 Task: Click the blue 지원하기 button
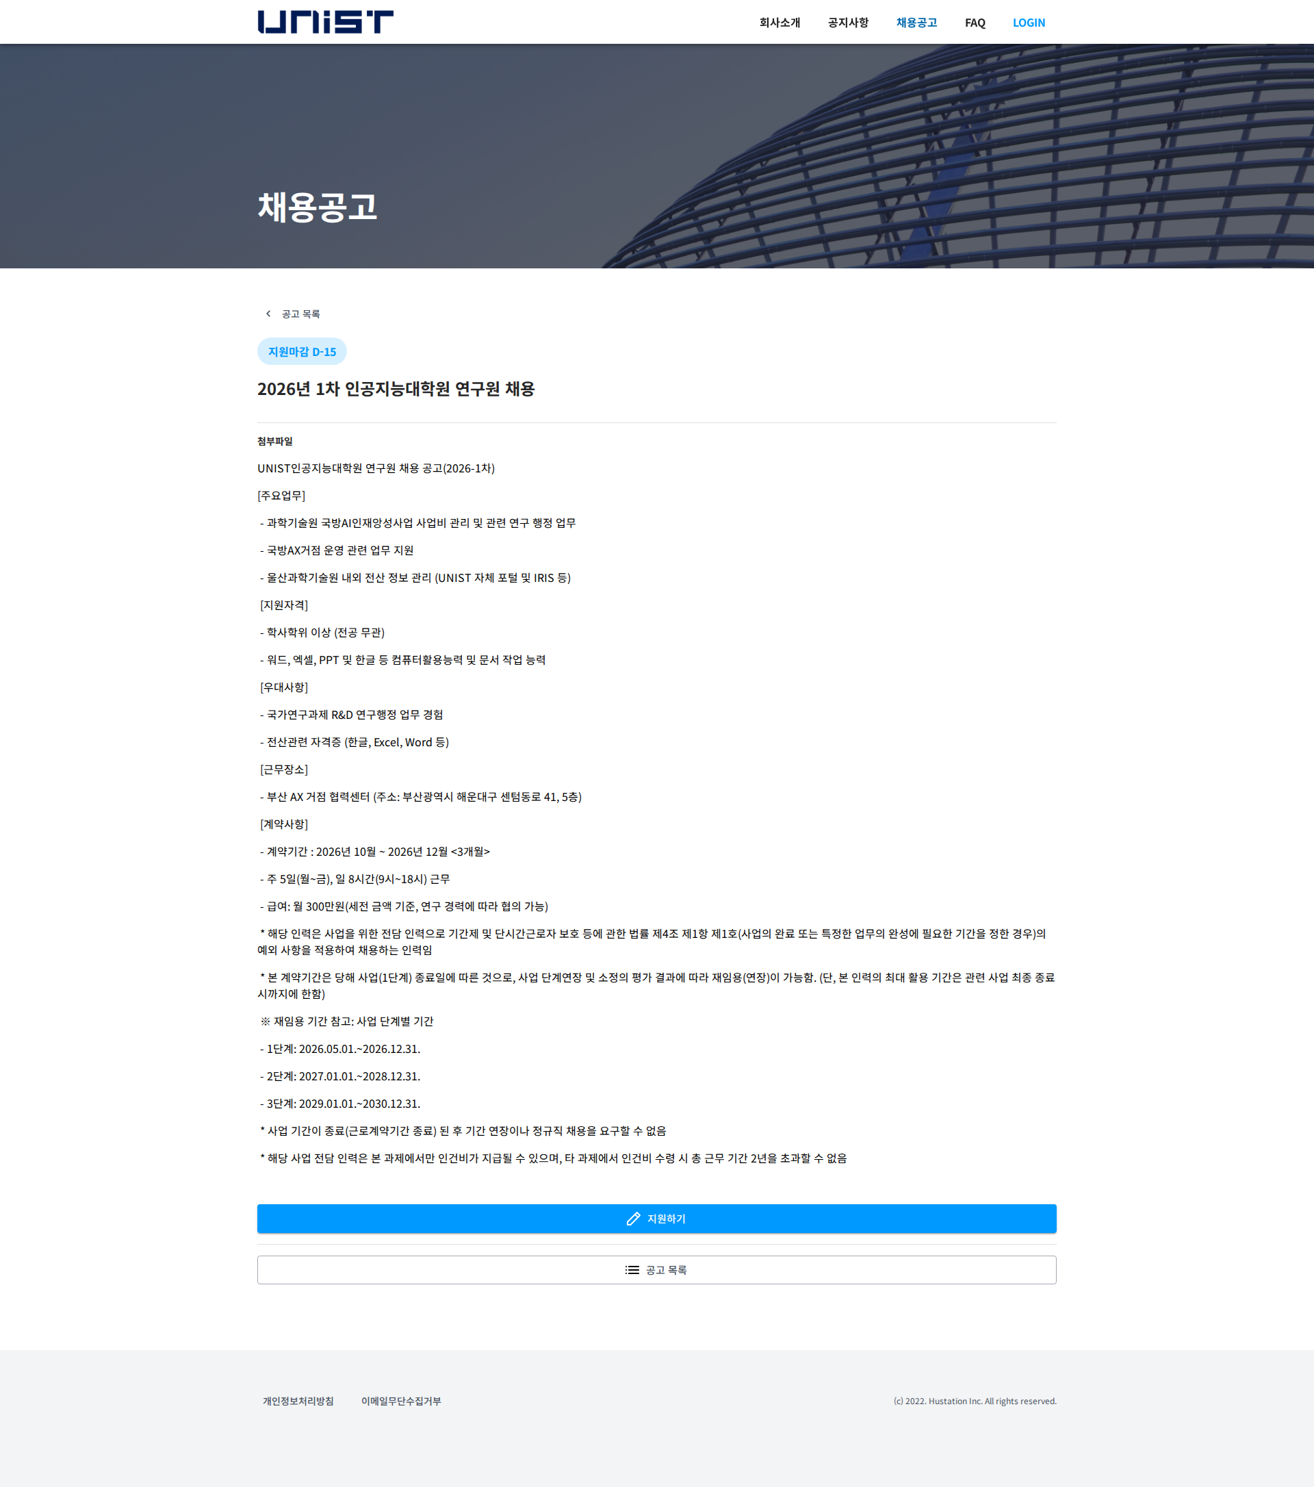pos(656,1219)
